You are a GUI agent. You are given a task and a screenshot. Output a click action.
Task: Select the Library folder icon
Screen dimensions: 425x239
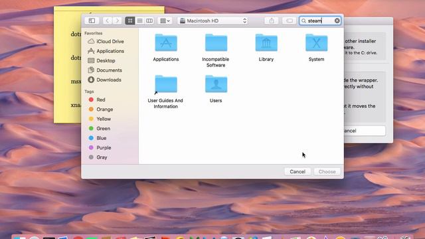[266, 42]
